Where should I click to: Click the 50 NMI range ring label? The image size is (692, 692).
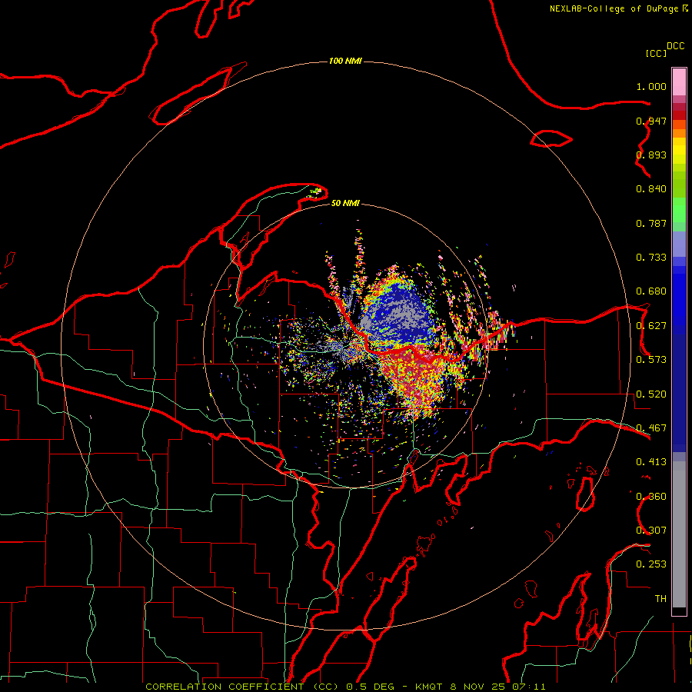(345, 204)
